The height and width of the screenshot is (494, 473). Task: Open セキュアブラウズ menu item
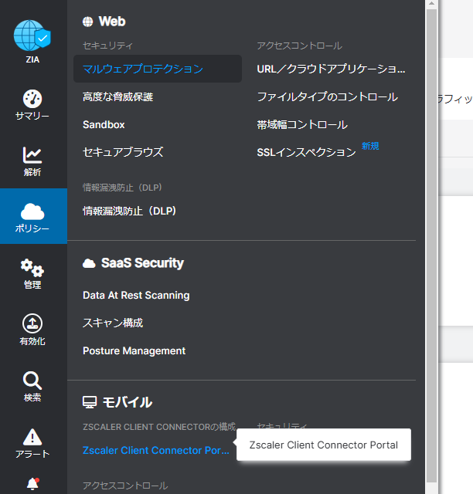tap(123, 152)
